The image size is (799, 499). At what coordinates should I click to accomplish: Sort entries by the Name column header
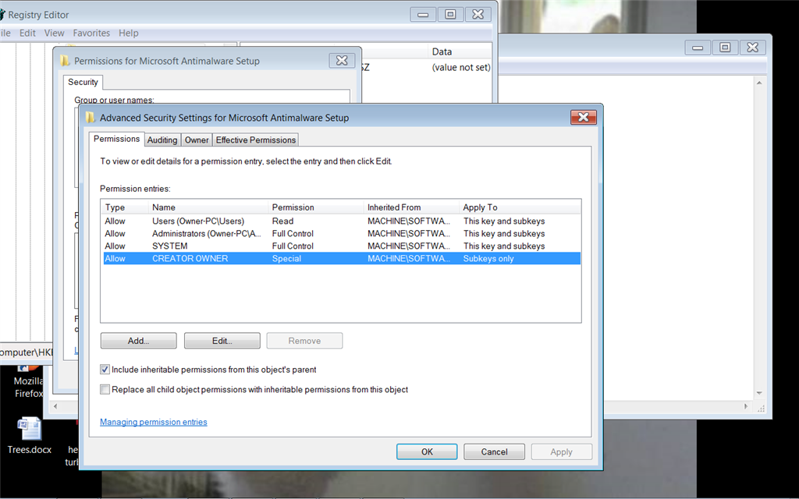click(208, 207)
